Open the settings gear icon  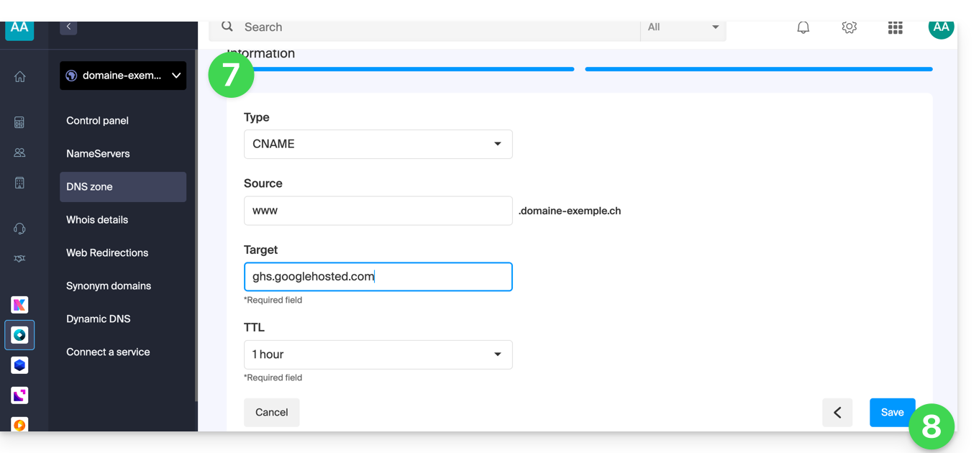coord(849,27)
